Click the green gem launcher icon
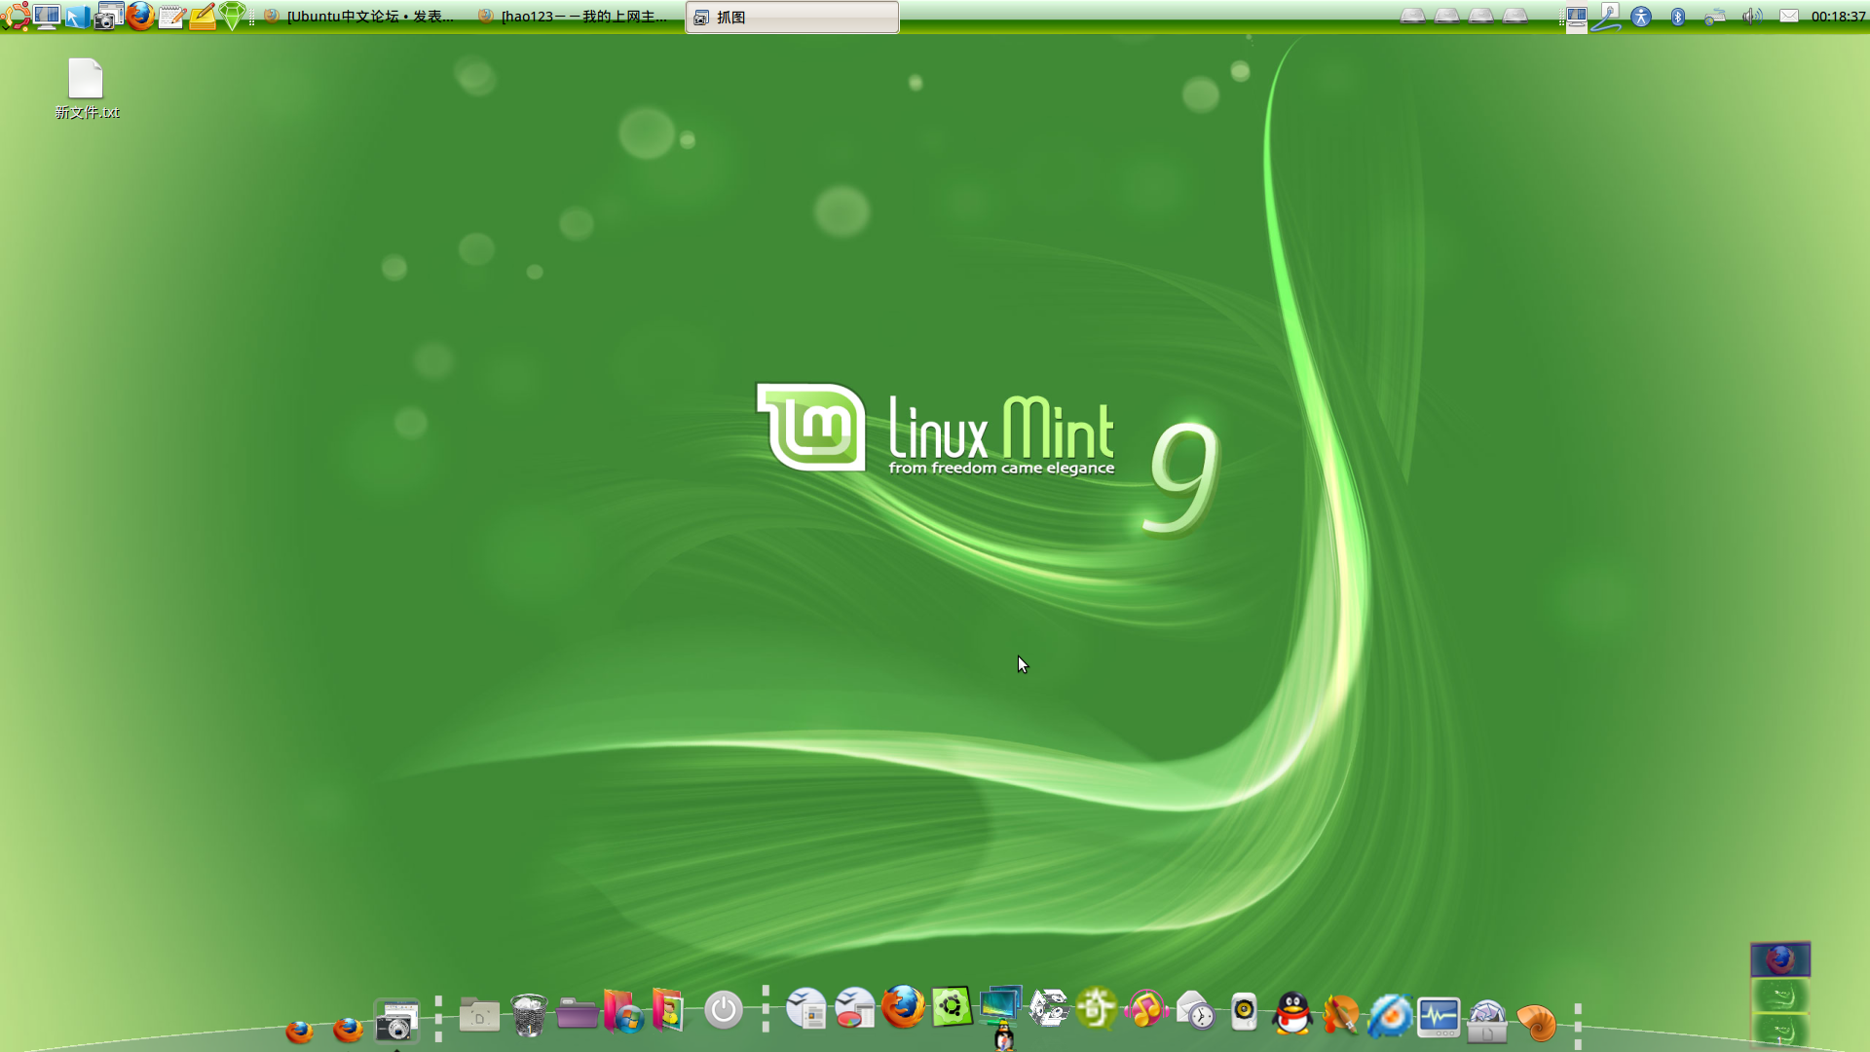 click(x=232, y=16)
